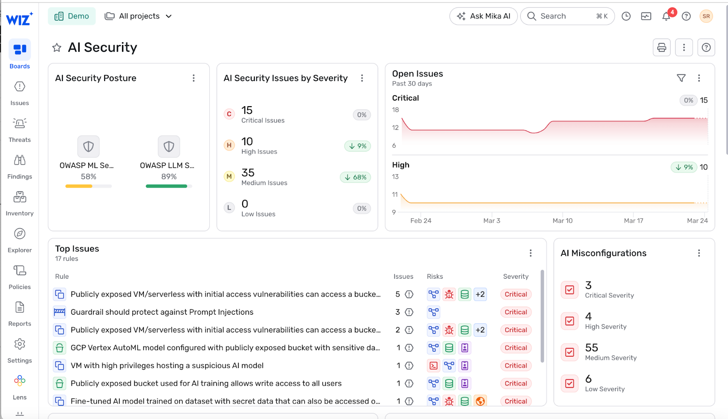
Task: Click the High Severity misconfigurations checkbox icon
Action: [x=570, y=321]
